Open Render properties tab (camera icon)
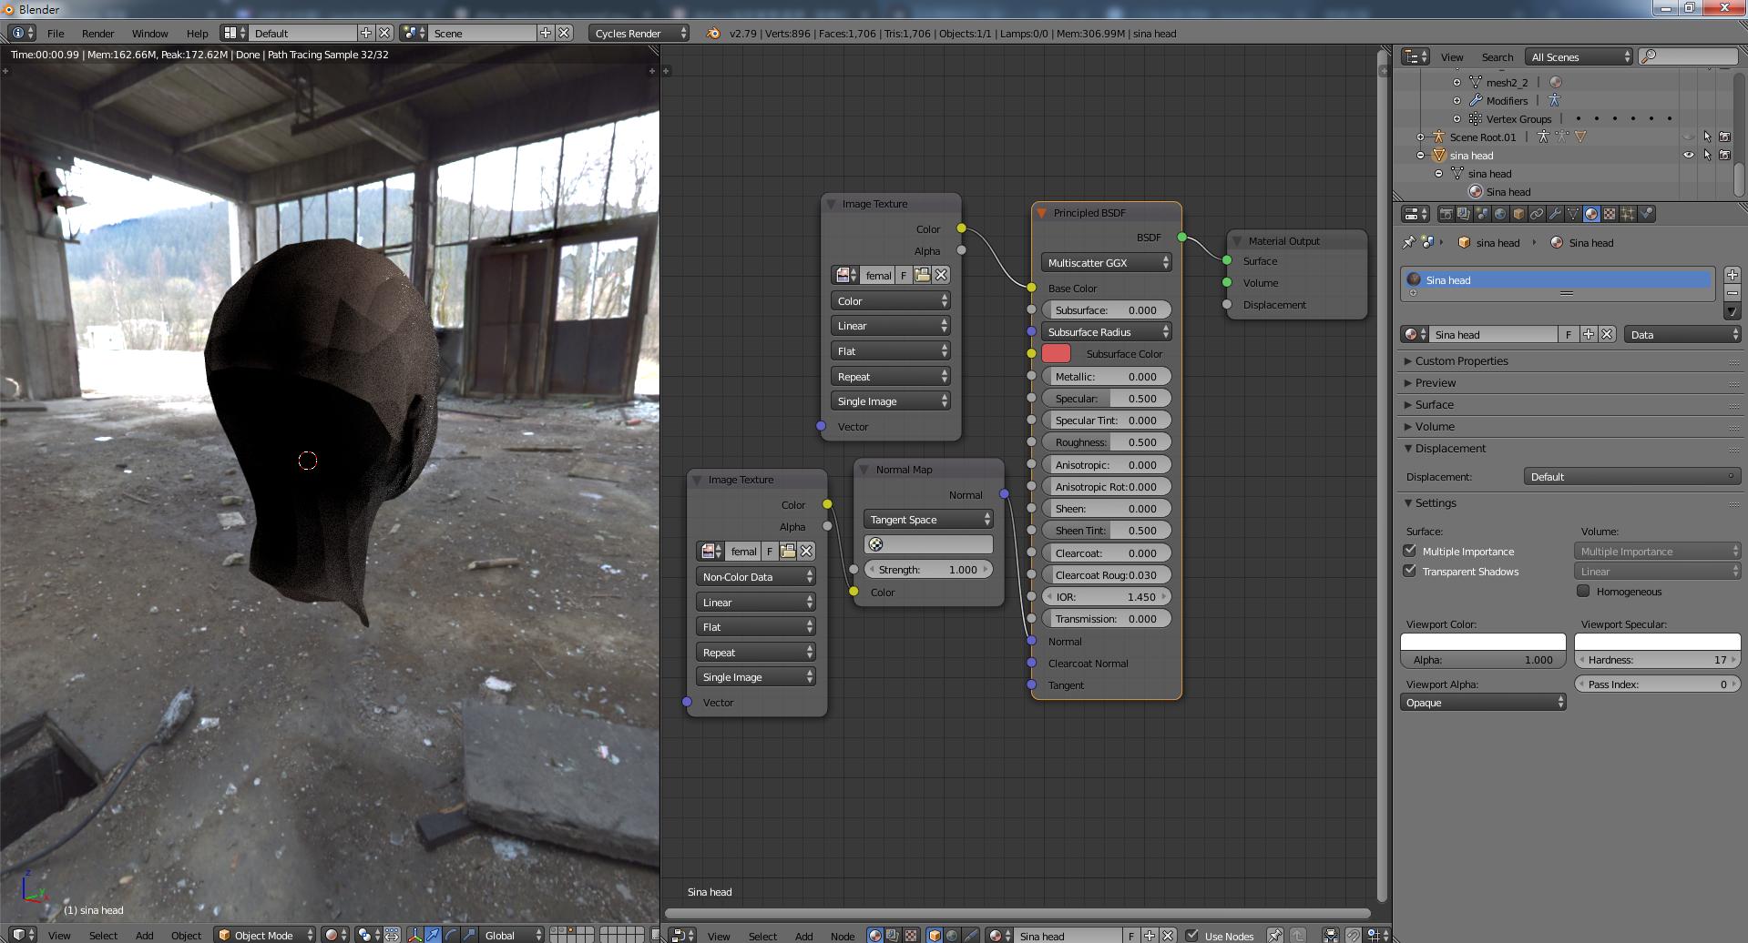This screenshot has height=943, width=1748. (1446, 214)
